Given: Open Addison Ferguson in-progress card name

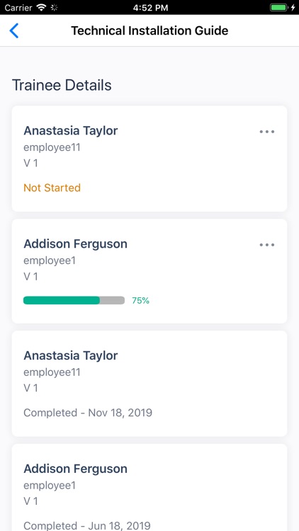Looking at the screenshot, I should pos(75,244).
